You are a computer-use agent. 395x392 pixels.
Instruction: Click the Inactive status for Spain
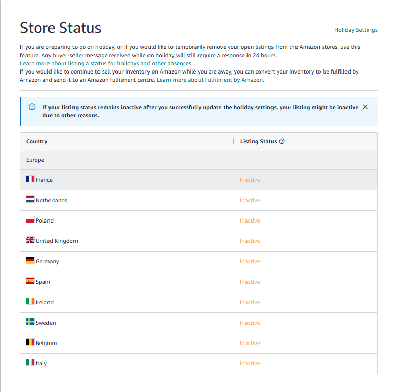tap(250, 282)
